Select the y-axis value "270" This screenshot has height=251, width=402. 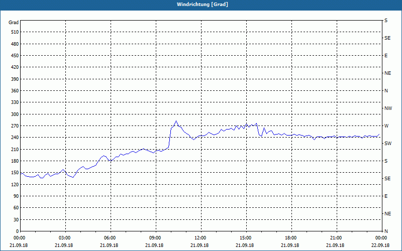(15, 126)
